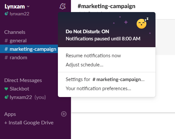
Task: Click Slackbot's green heart icon
Action: coord(6,89)
